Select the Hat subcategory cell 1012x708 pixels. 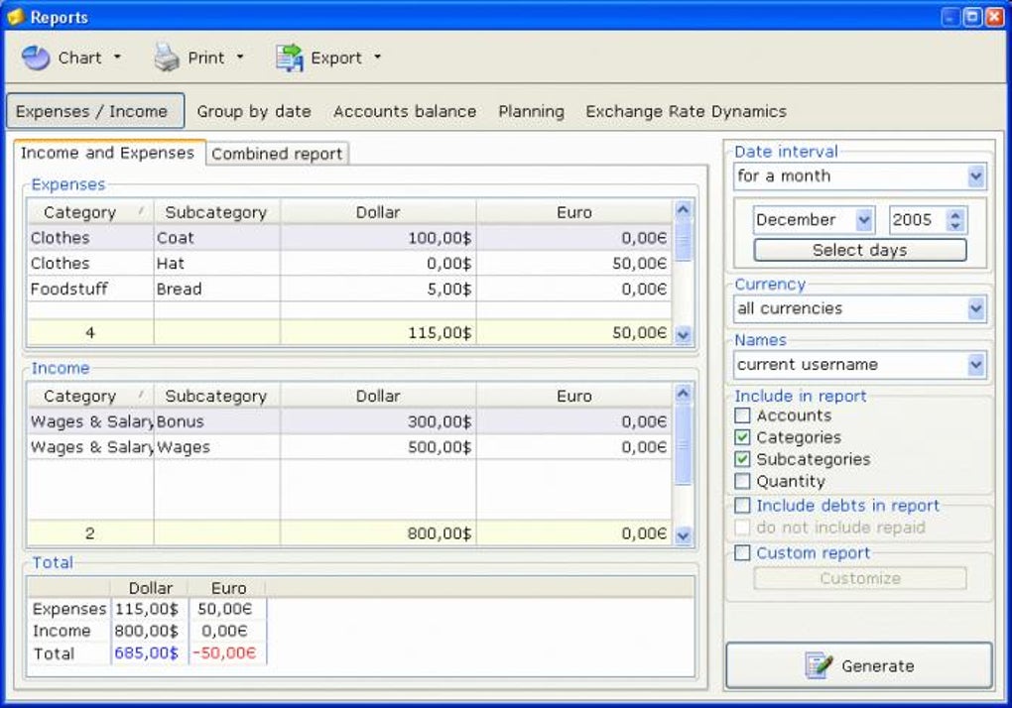tap(217, 263)
